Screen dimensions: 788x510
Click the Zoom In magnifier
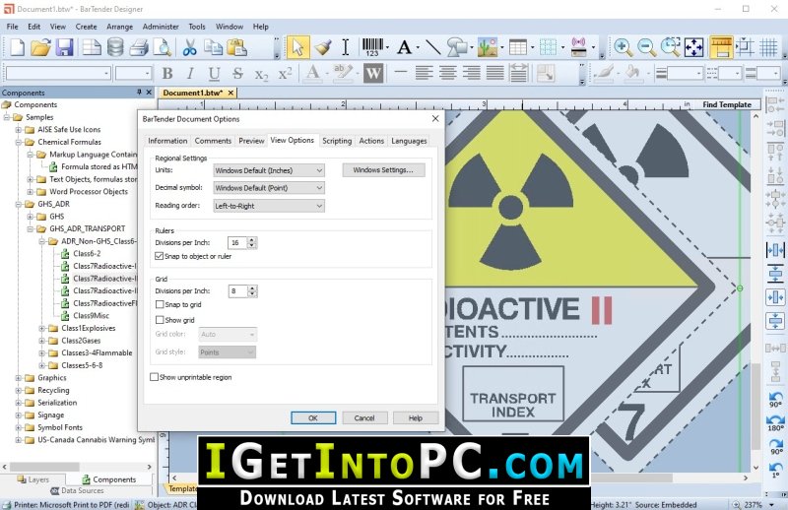pyautogui.click(x=623, y=47)
